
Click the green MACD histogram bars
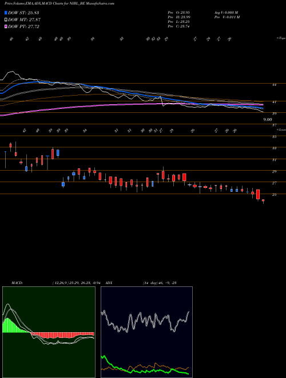coord(12,326)
